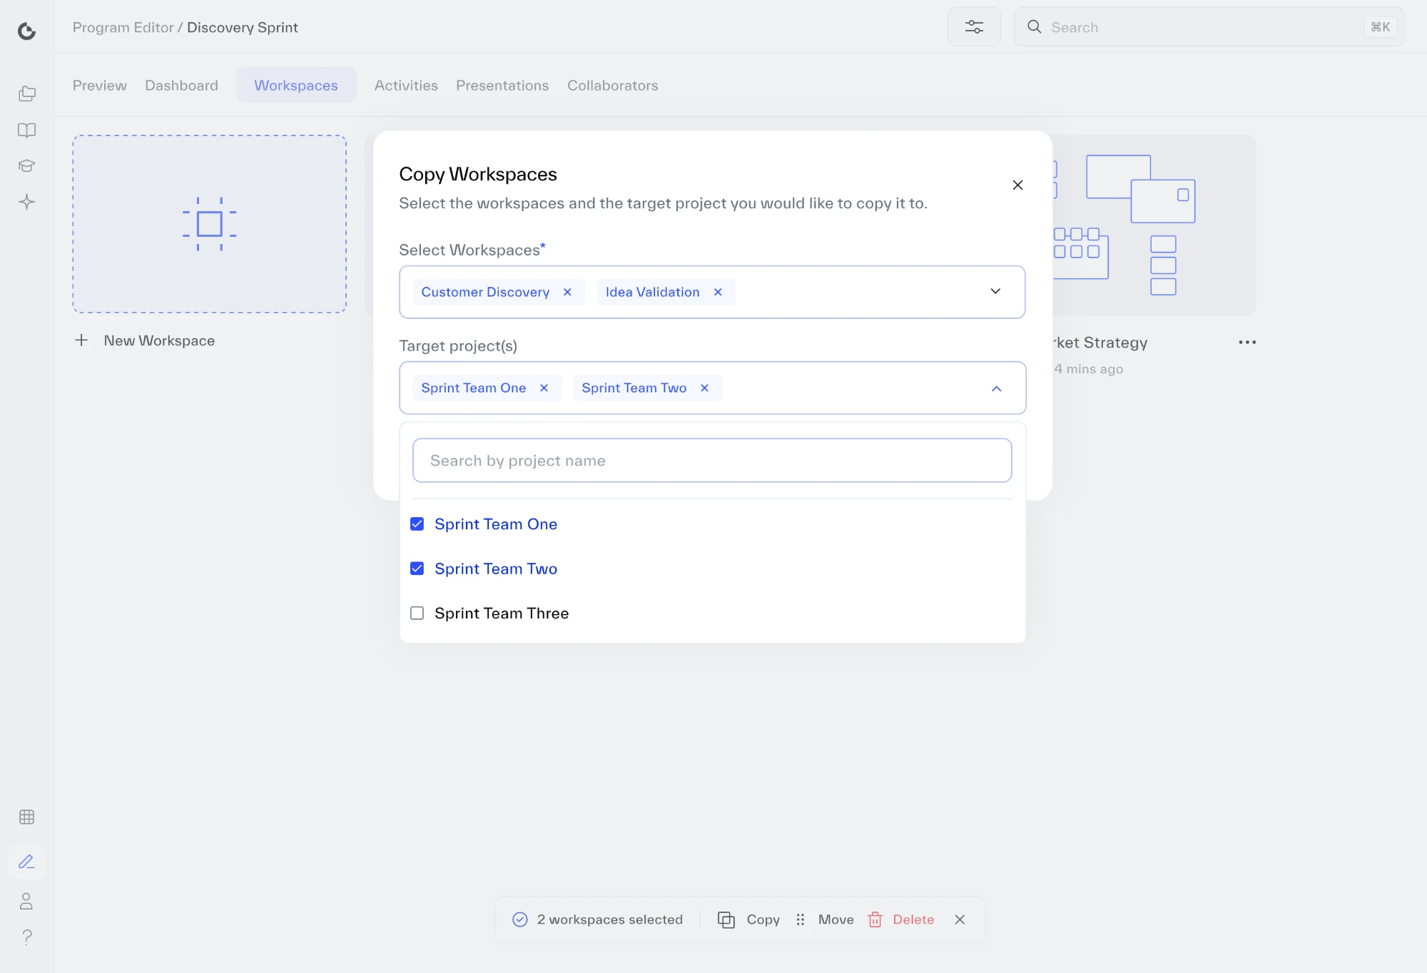This screenshot has height=973, width=1427.
Task: Dismiss the selection bar with its X
Action: (x=960, y=919)
